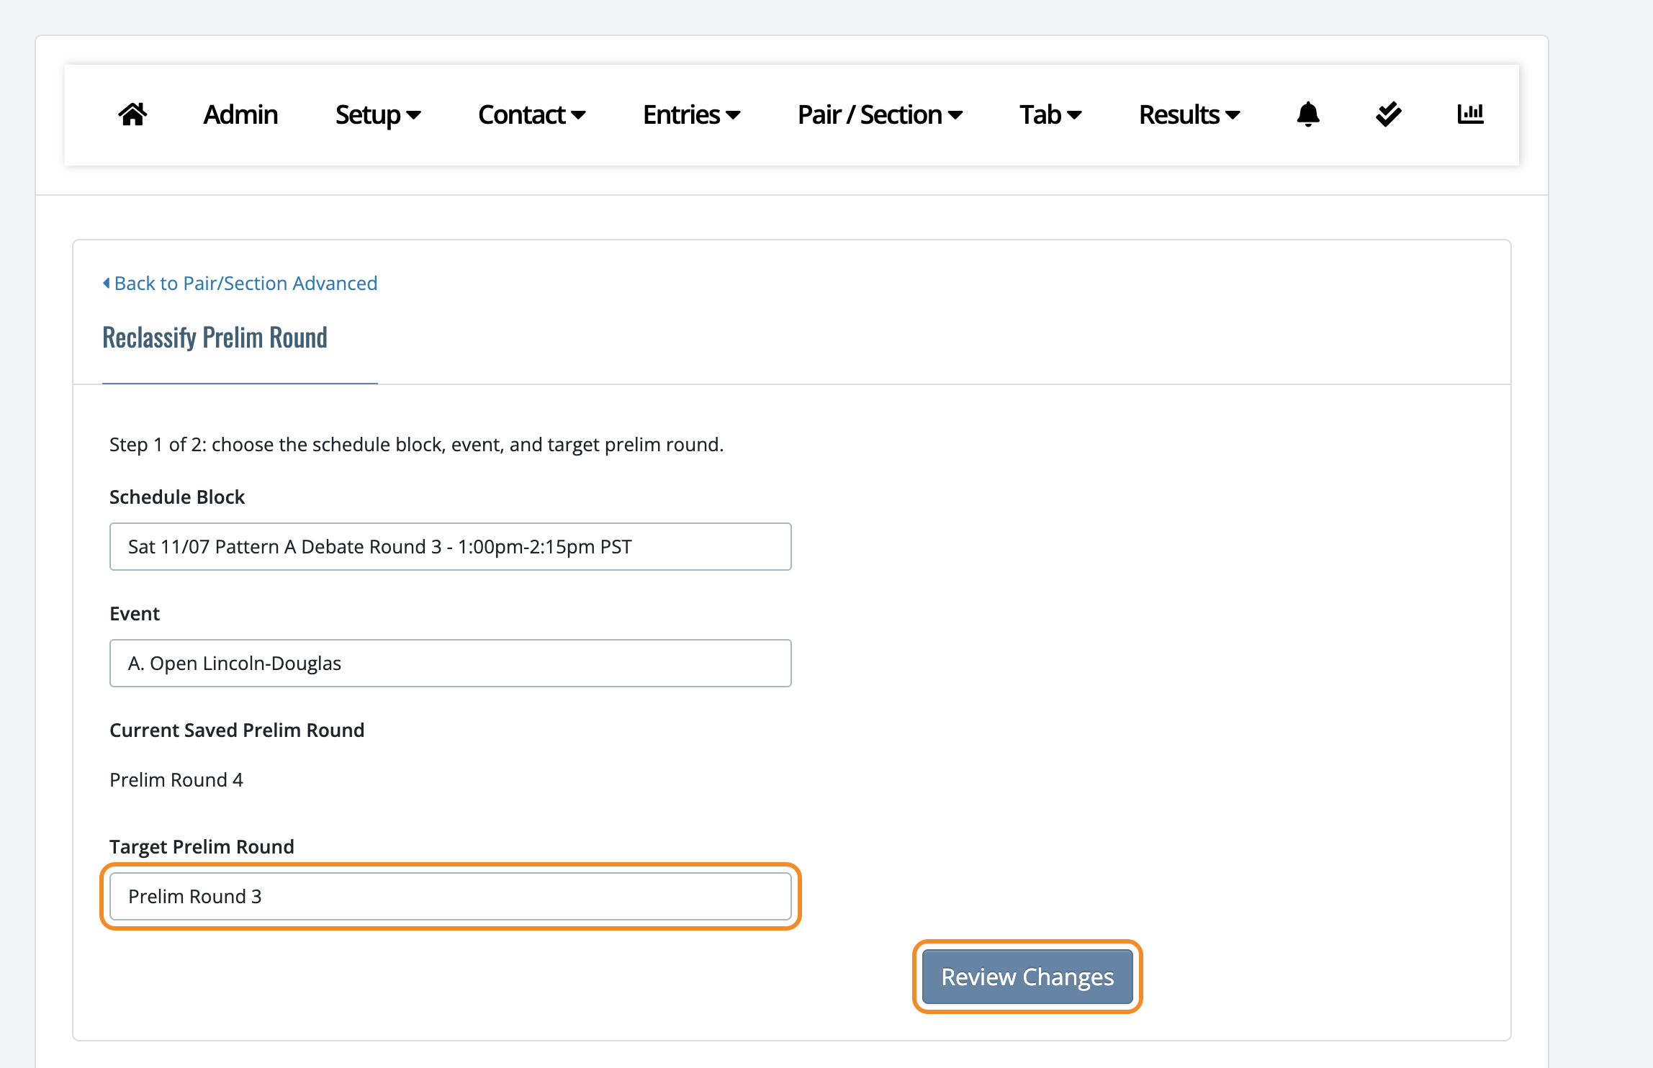Click the 'Event' field label
The height and width of the screenshot is (1068, 1653).
pyautogui.click(x=135, y=614)
